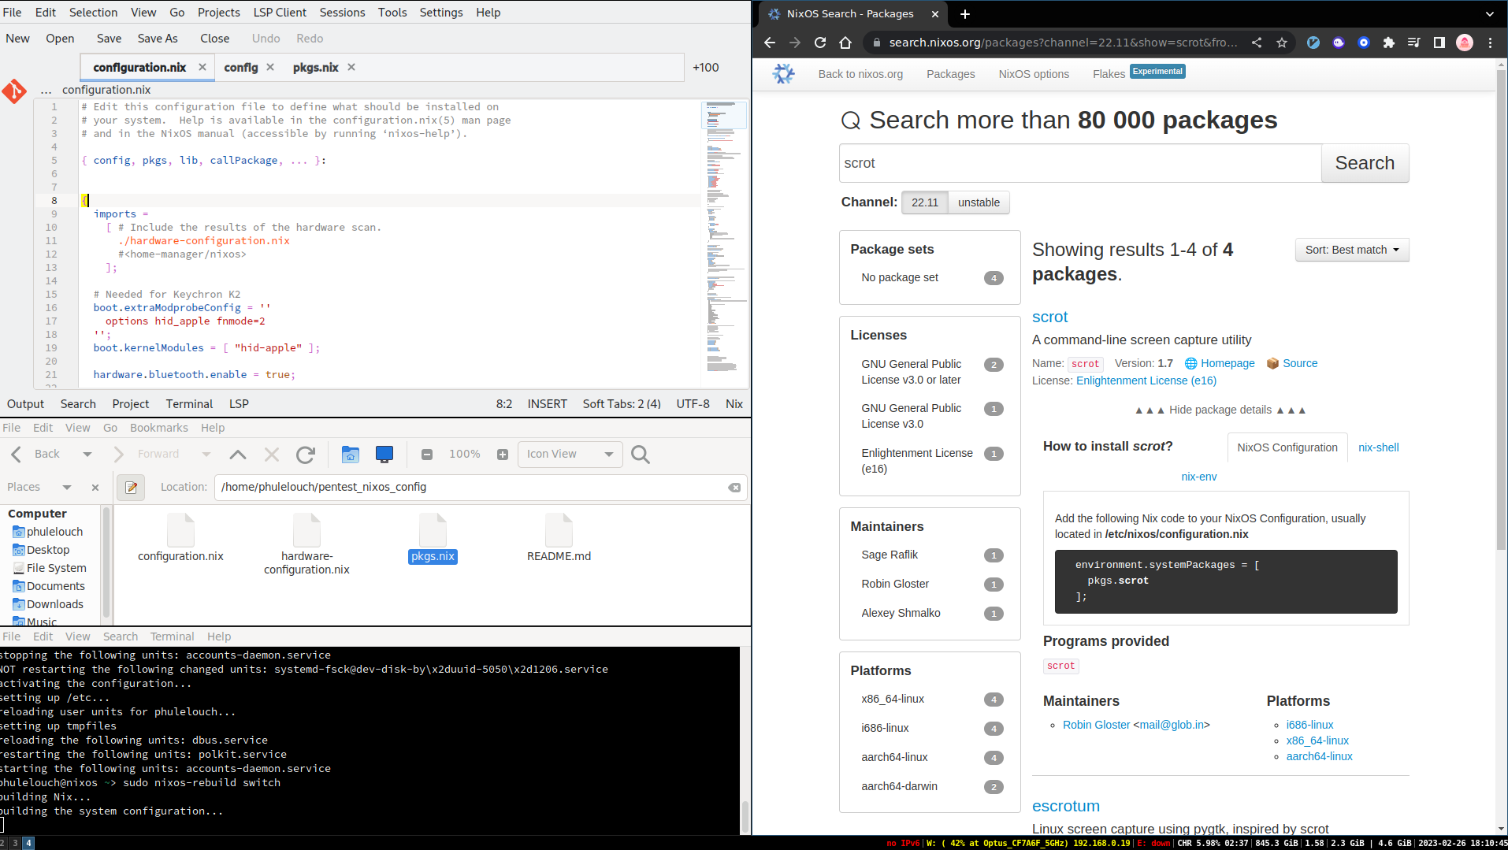Switch to nix-env install tab
Screen dimensions: 1508x850
coord(1198,477)
